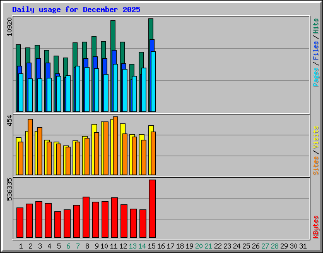
Task: Click the blue files bar for day 3
Action: click(38, 68)
